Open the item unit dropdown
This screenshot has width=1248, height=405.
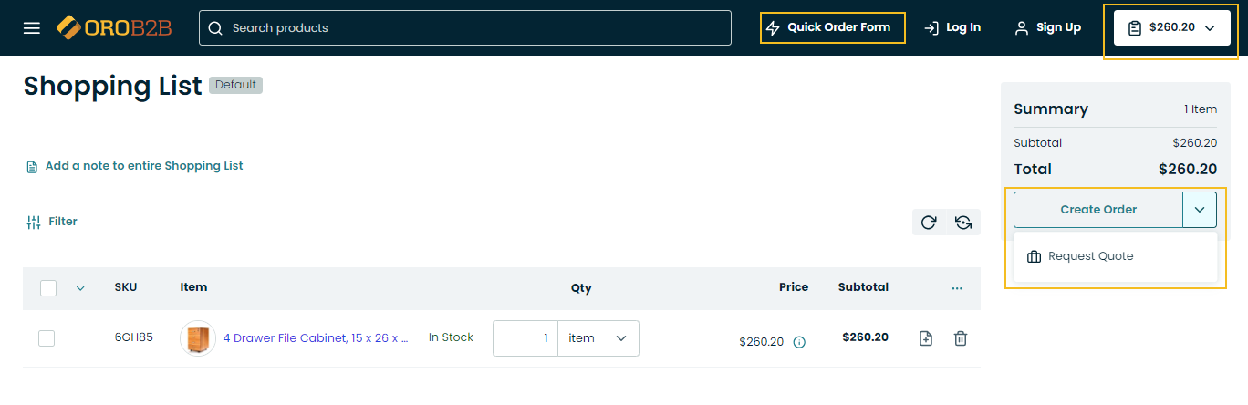[598, 338]
